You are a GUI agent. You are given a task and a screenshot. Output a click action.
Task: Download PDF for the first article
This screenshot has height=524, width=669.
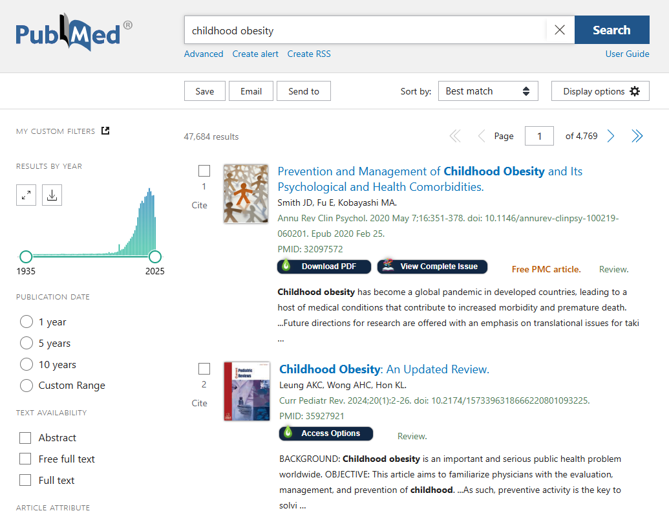pyautogui.click(x=324, y=267)
